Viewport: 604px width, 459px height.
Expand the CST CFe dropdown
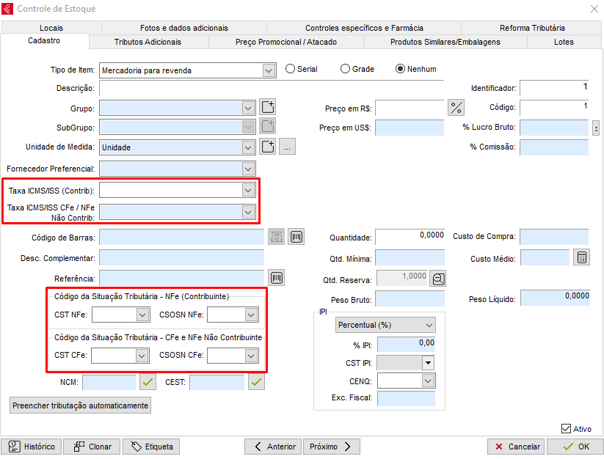coord(142,356)
